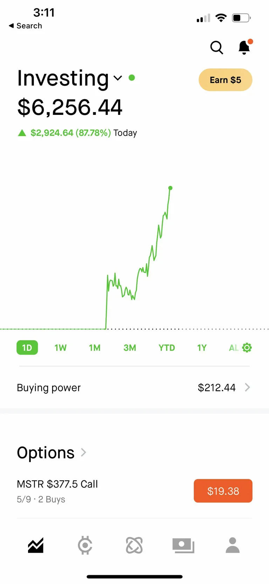
Task: Open the cash spending tab icon
Action: pyautogui.click(x=183, y=545)
